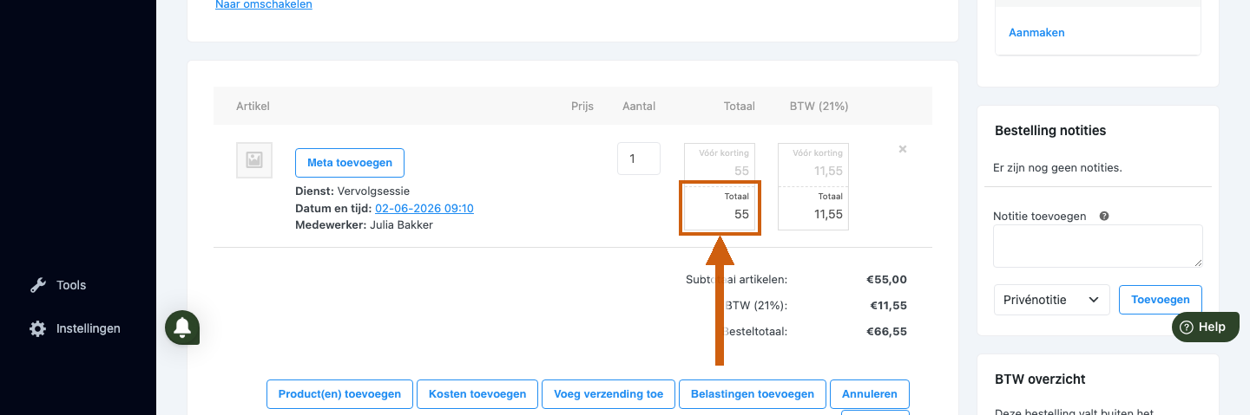Open the Tools sidebar menu

[71, 285]
